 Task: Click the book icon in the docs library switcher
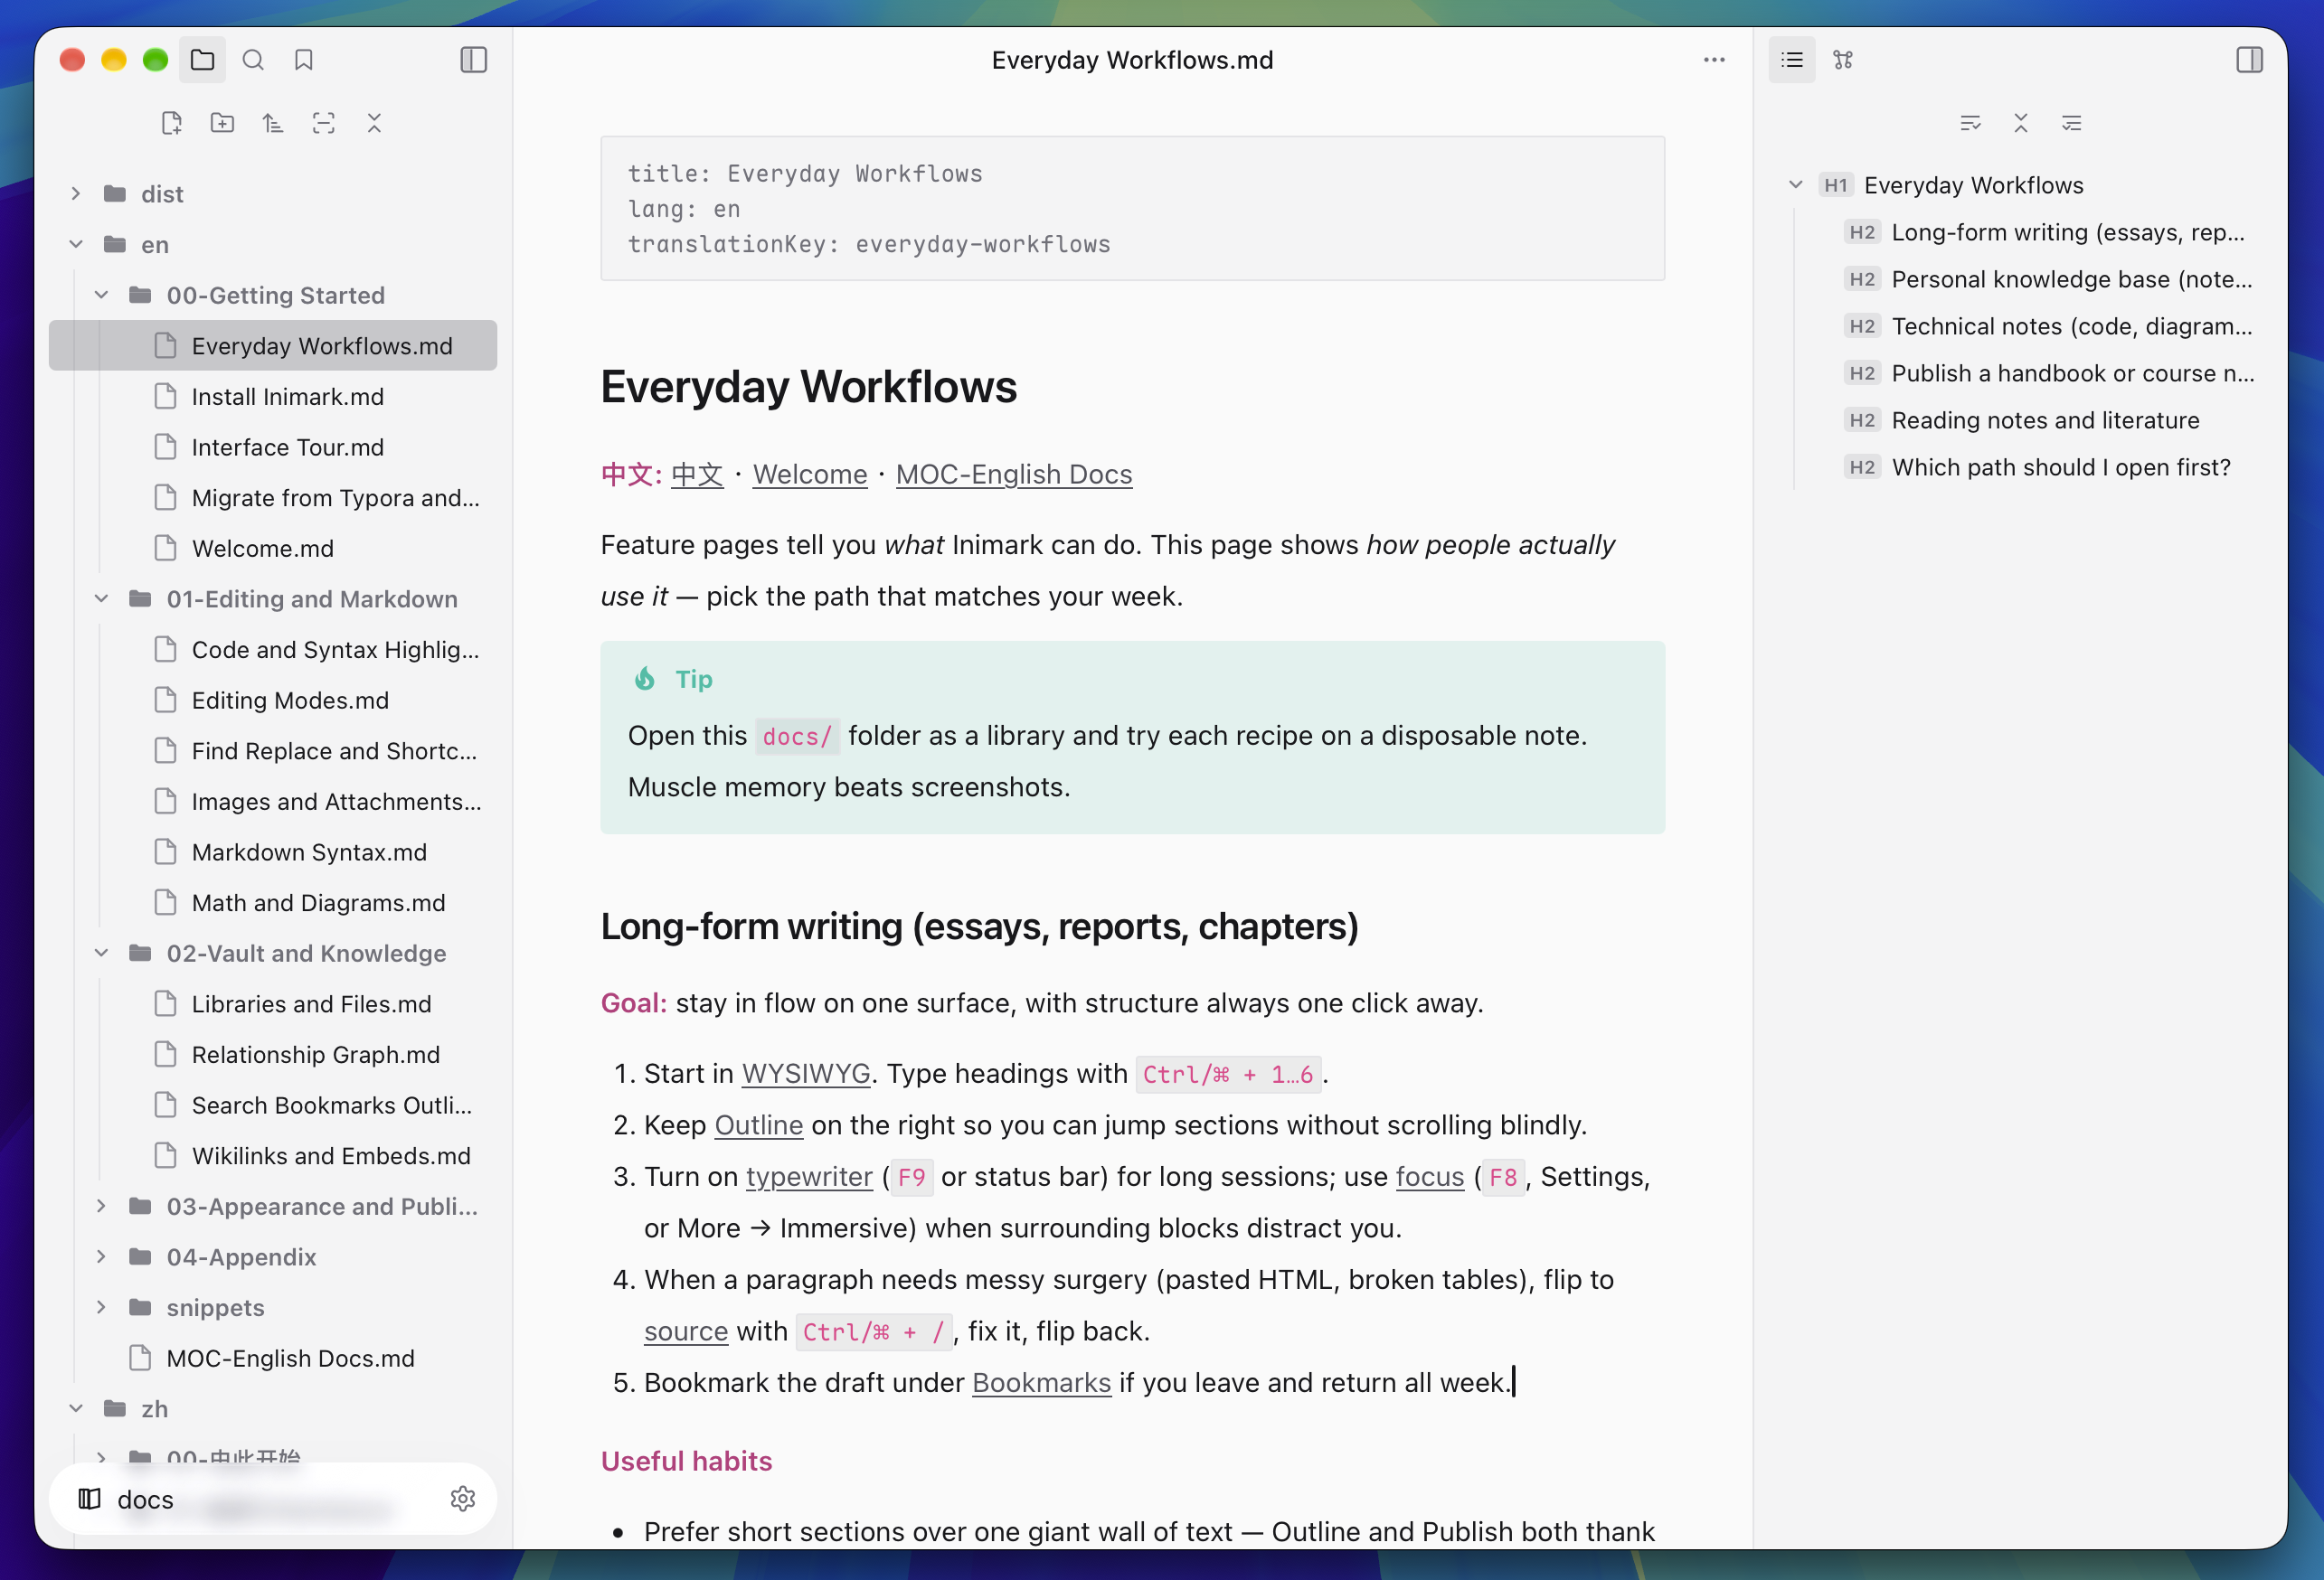(90, 1498)
